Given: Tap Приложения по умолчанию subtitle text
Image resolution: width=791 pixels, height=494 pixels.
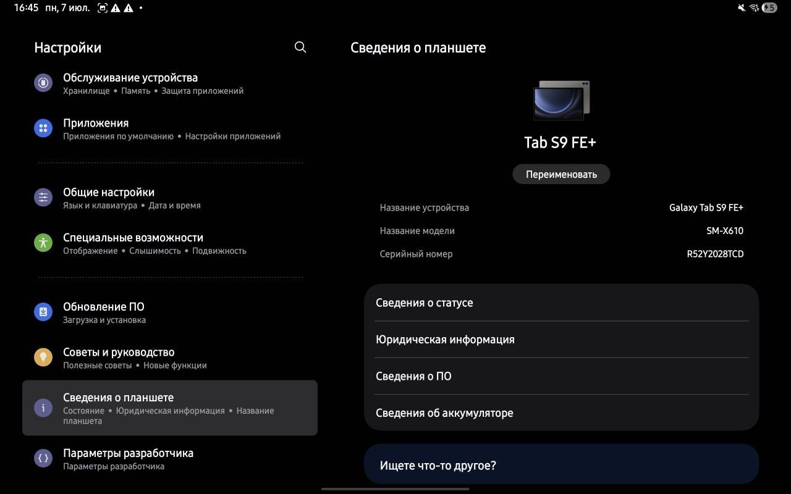Looking at the screenshot, I should (118, 136).
